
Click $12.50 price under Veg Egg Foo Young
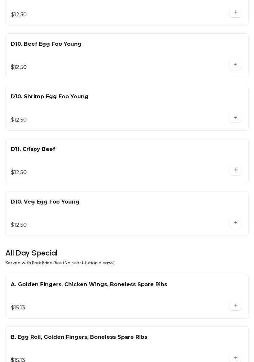point(19,225)
